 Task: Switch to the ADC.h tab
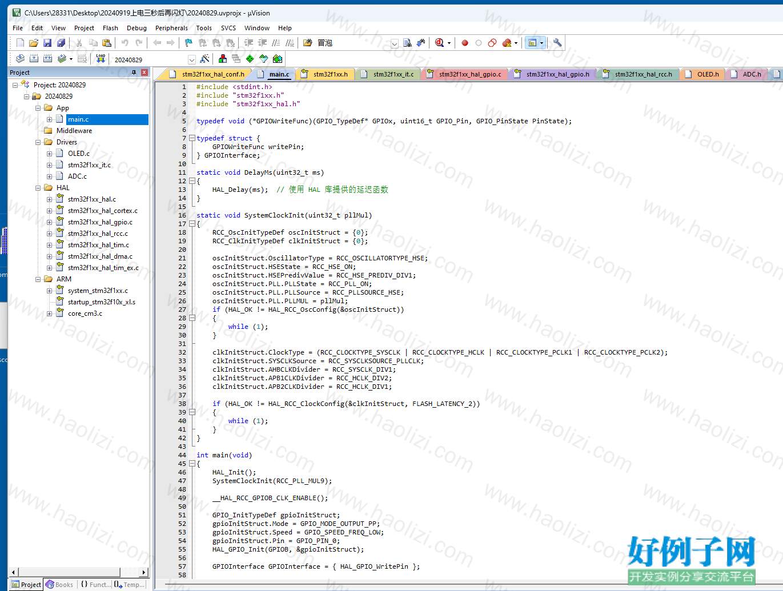tap(747, 74)
